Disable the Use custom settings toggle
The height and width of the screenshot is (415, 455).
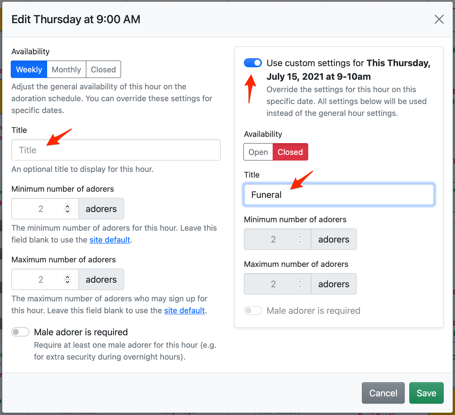pos(253,63)
